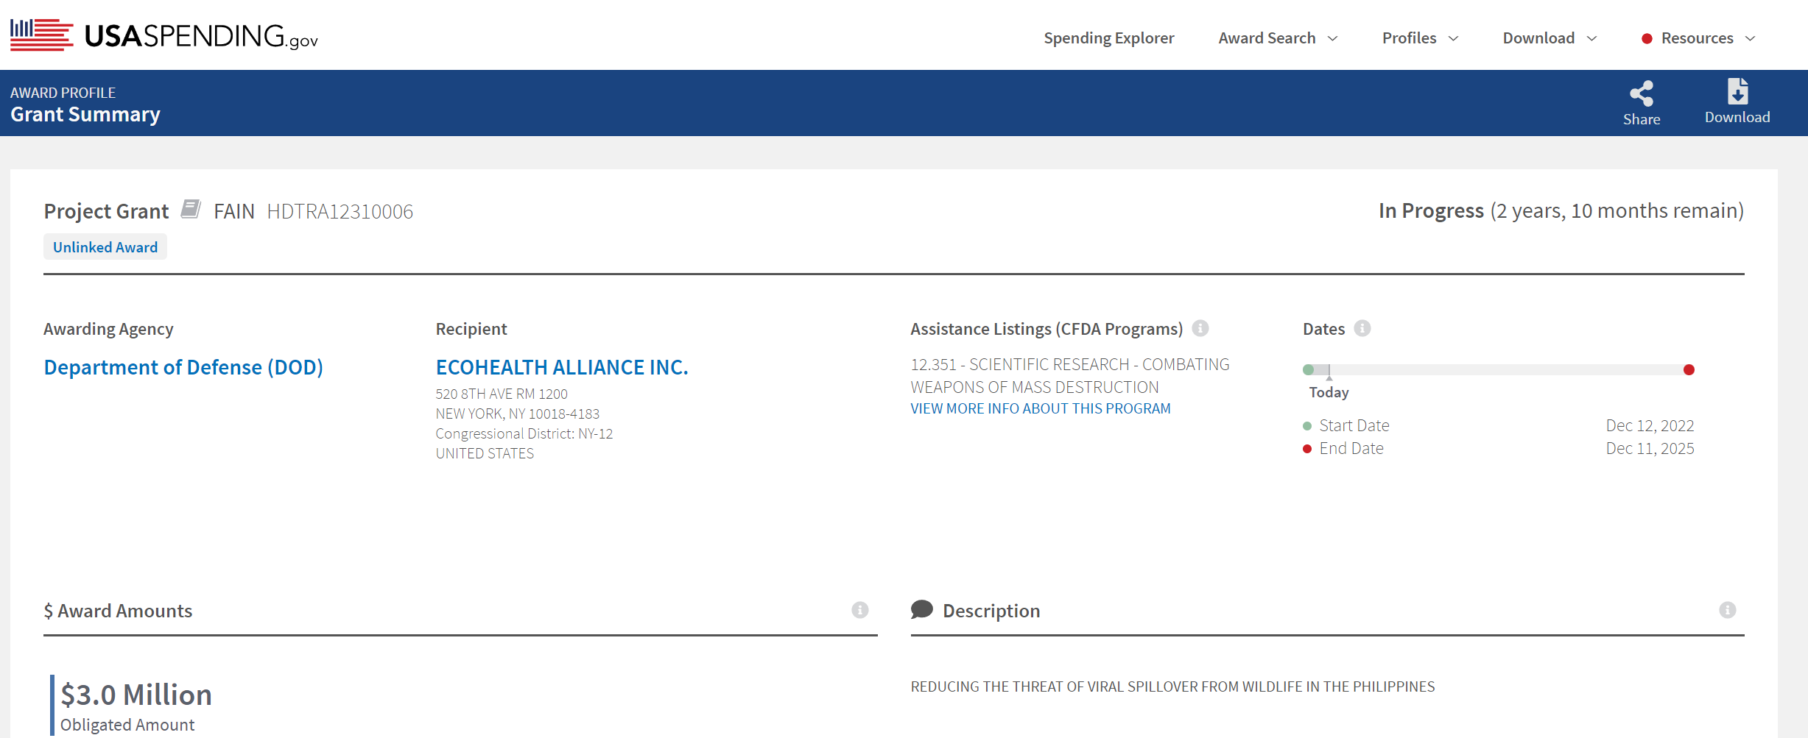This screenshot has height=738, width=1808.
Task: Click Congressional District: NY-12 text
Action: (x=524, y=433)
